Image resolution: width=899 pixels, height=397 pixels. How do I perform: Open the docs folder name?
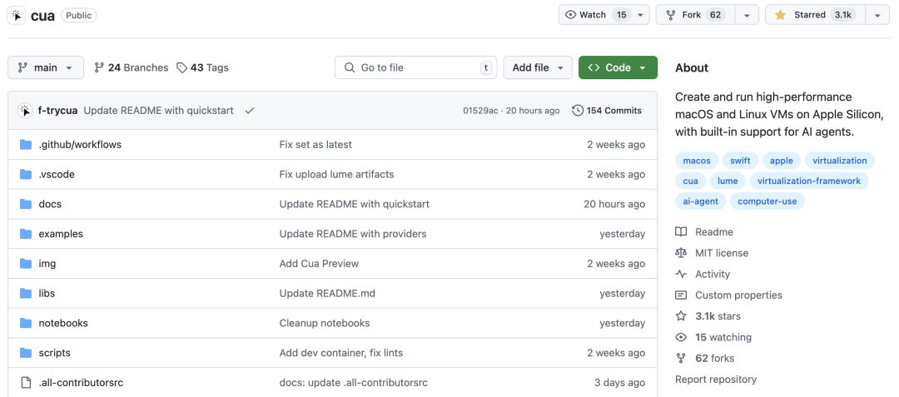pos(50,204)
